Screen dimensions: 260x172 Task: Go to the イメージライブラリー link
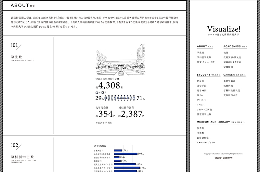[x=206, y=143]
